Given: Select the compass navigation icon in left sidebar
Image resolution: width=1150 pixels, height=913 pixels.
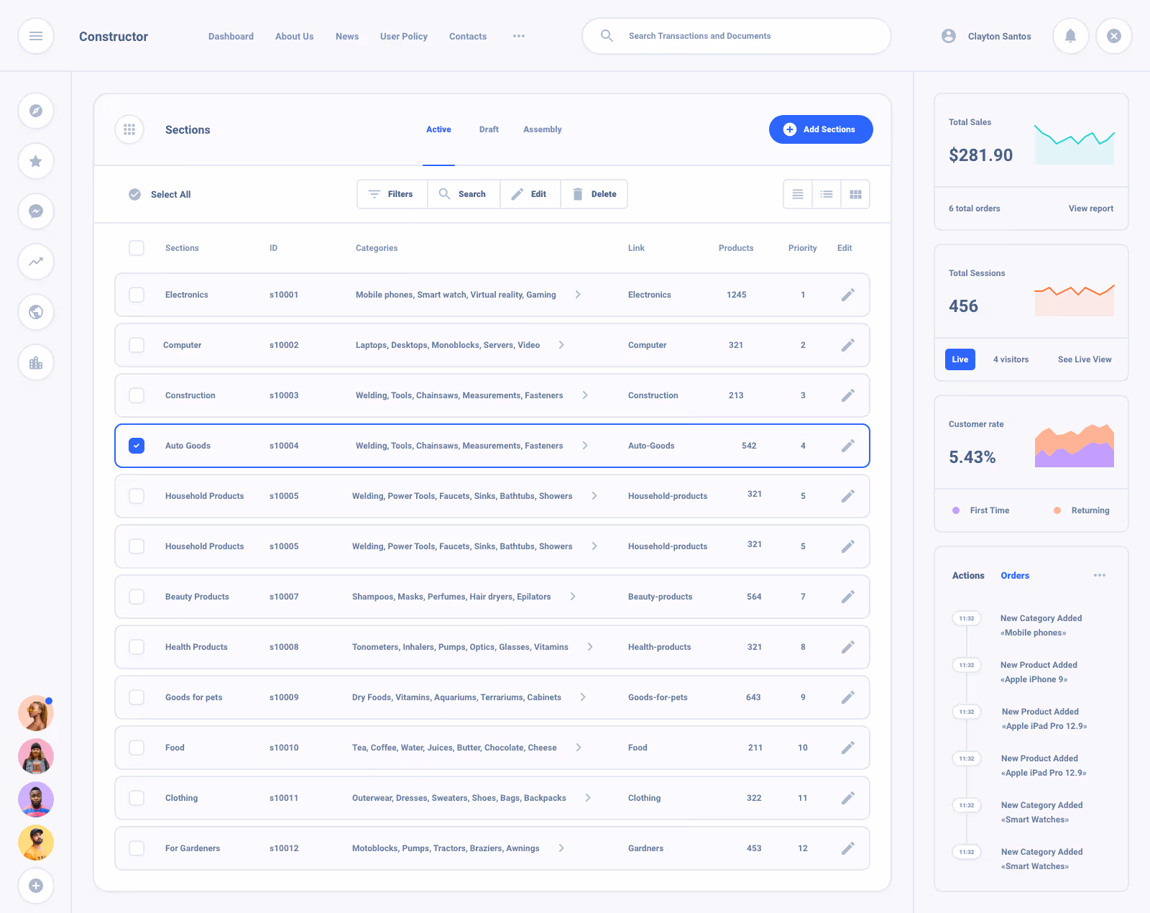Looking at the screenshot, I should click(36, 111).
